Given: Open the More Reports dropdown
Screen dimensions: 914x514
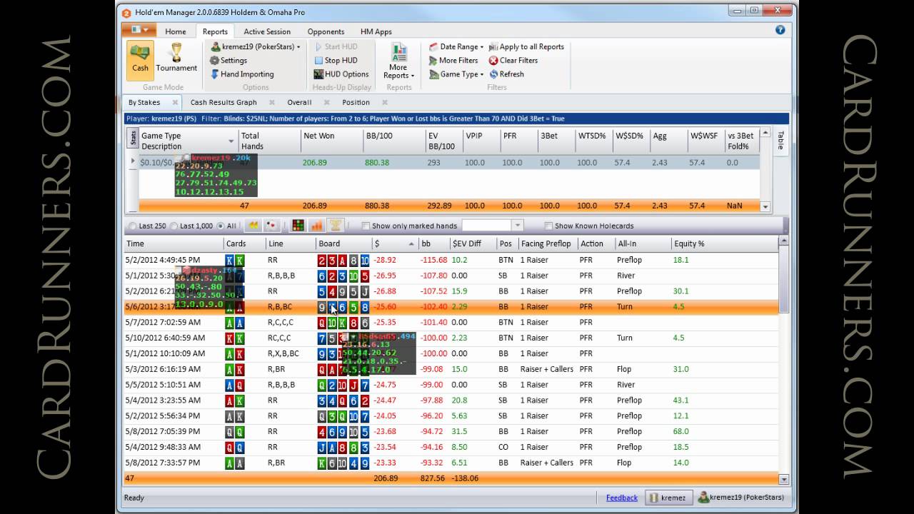Looking at the screenshot, I should pyautogui.click(x=398, y=62).
